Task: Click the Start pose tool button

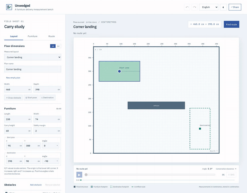Action: click(31, 98)
